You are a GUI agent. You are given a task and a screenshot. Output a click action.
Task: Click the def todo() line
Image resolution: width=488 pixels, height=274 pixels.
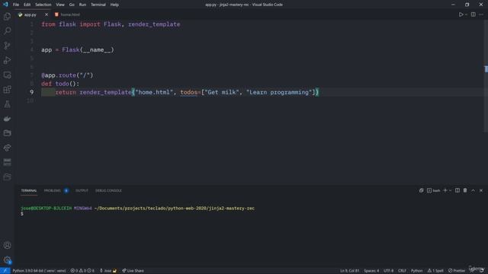point(60,84)
